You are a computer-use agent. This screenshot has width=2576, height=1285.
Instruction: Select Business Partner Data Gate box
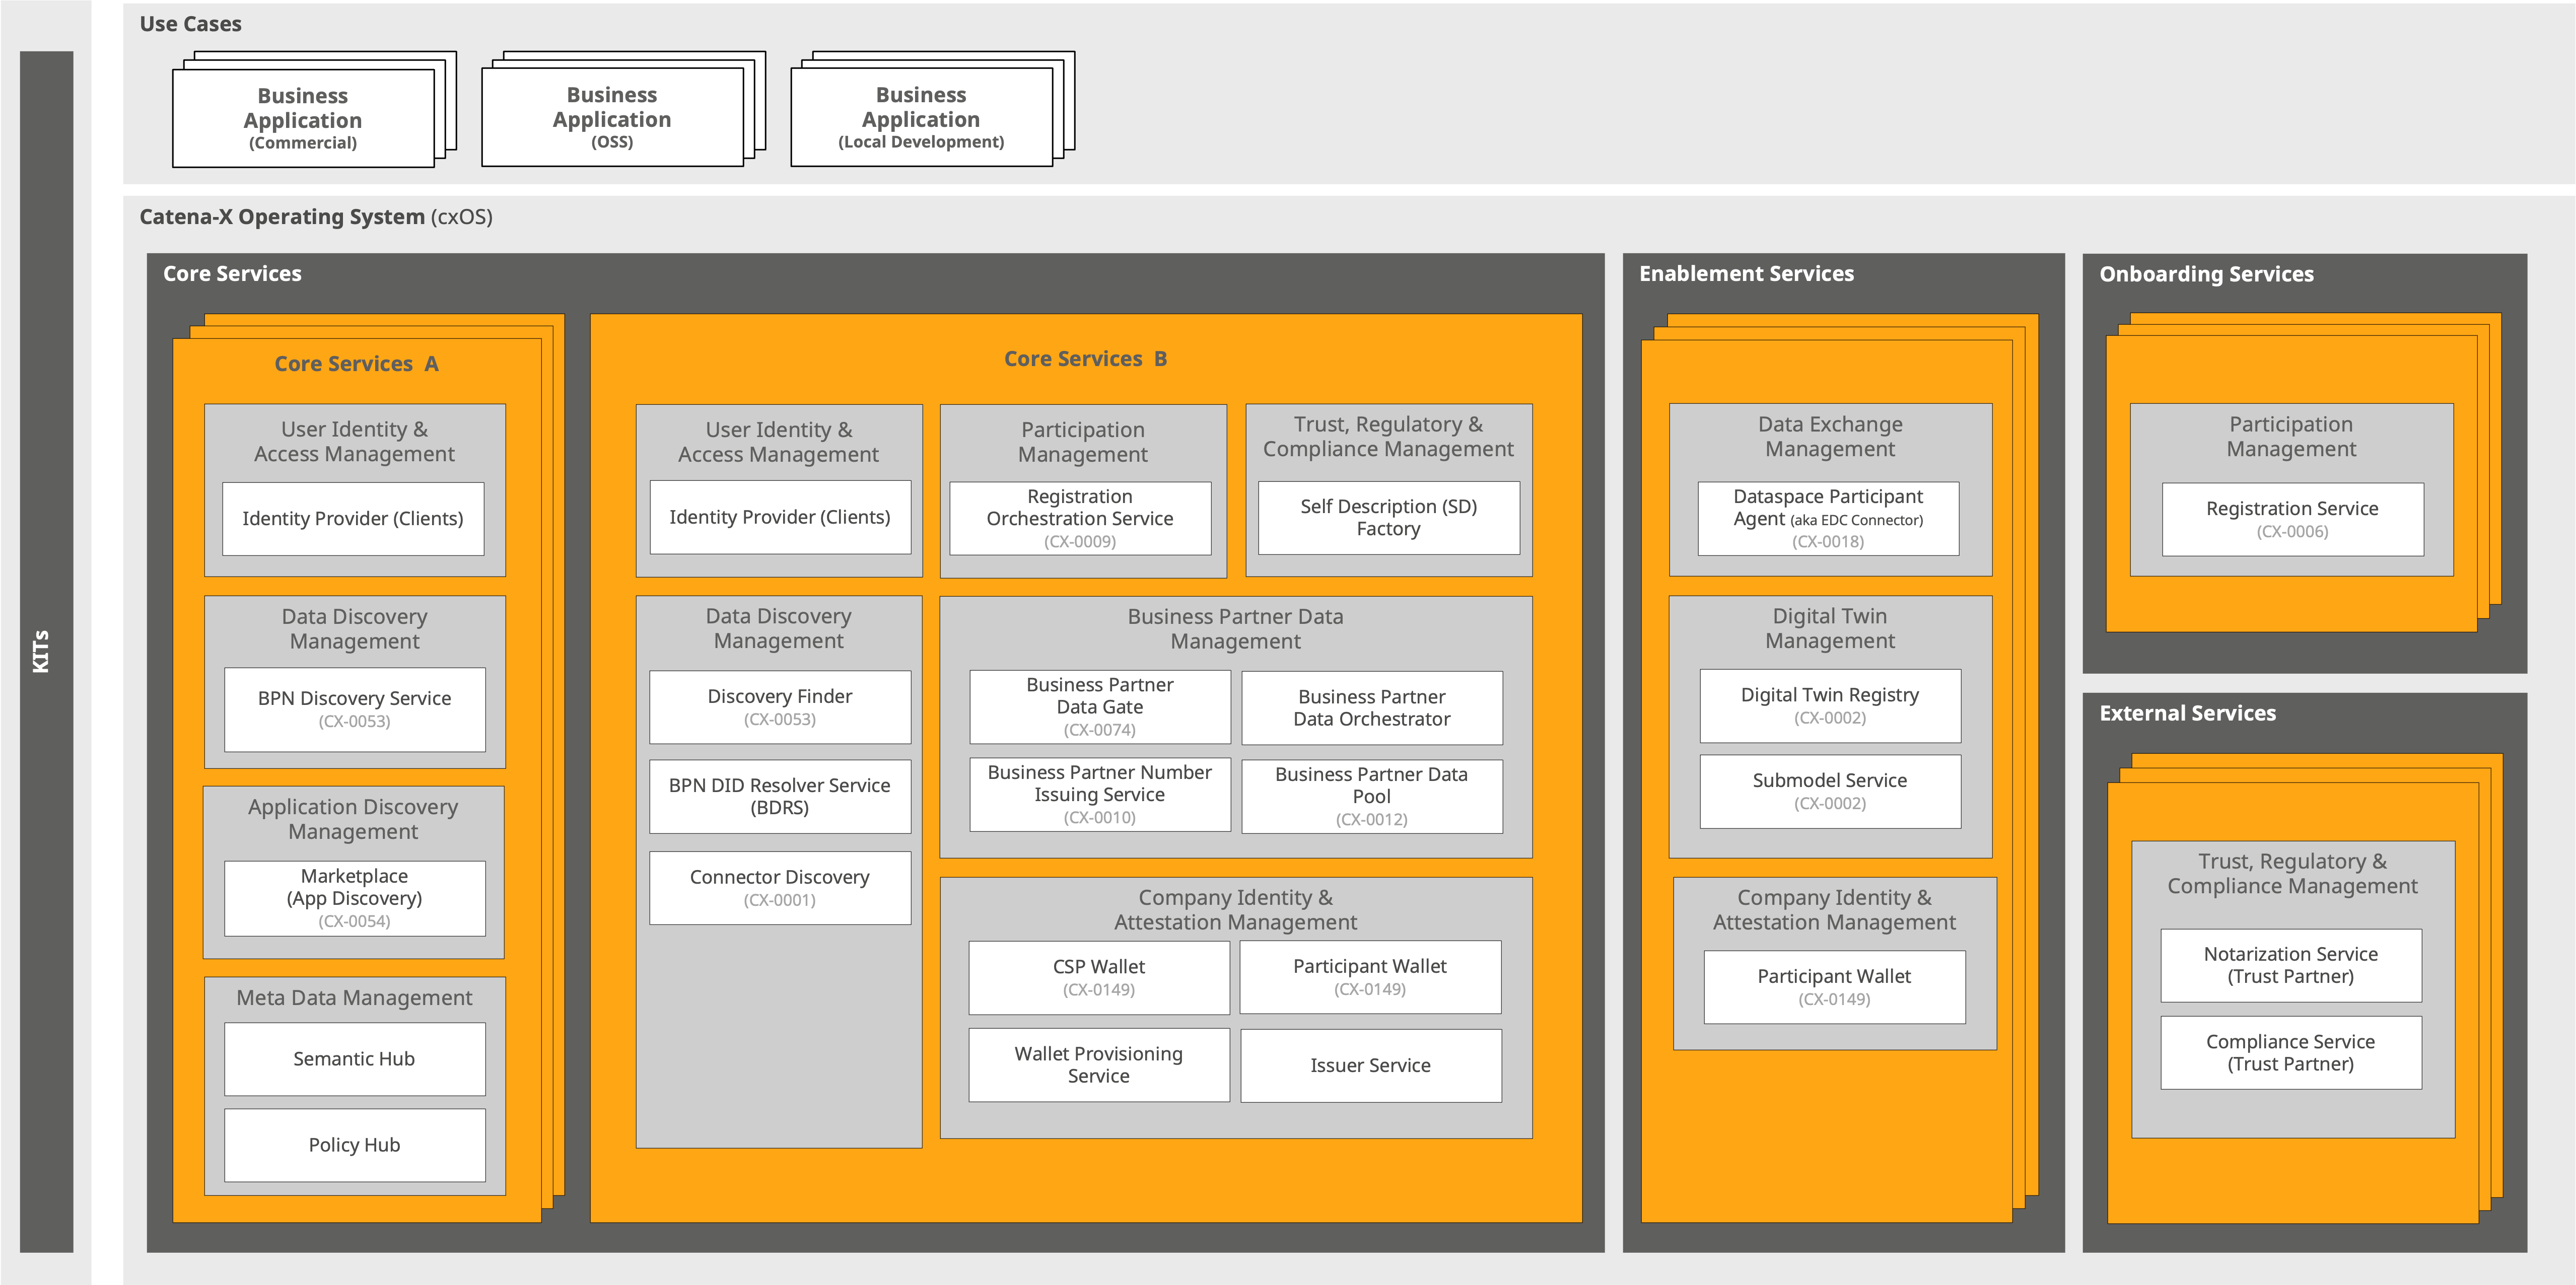click(x=1099, y=706)
